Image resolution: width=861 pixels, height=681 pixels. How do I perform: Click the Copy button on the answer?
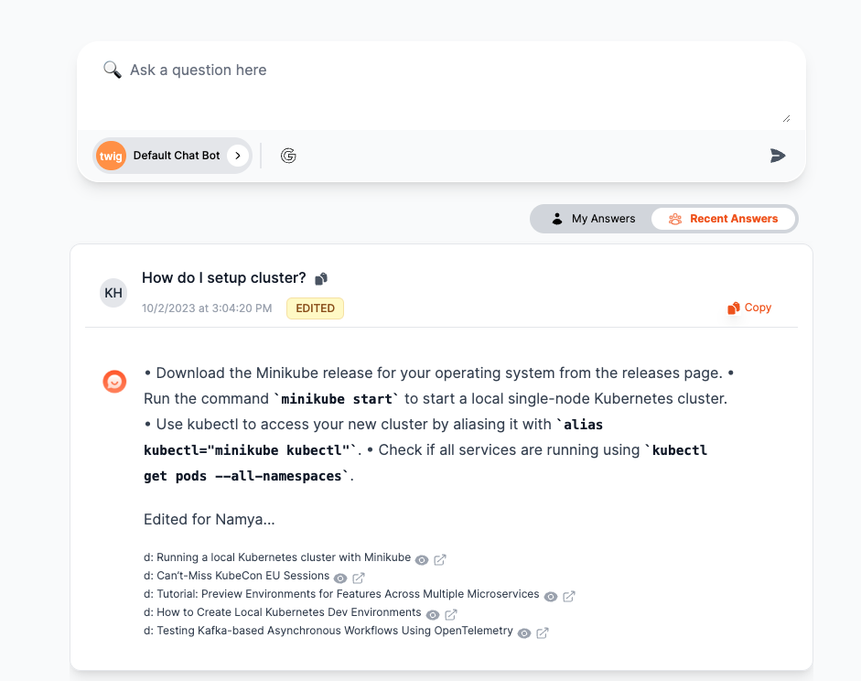pos(749,308)
